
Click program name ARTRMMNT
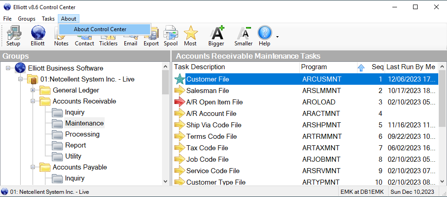point(322,137)
